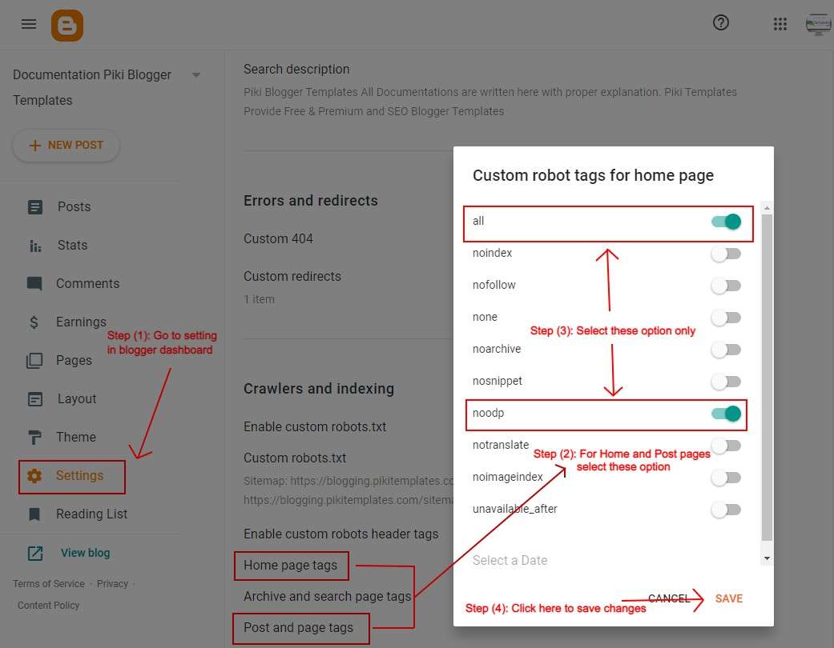Enable the noimageindex toggle
This screenshot has width=834, height=648.
726,478
